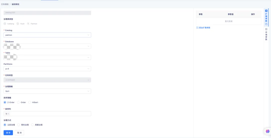The width and height of the screenshot is (271, 138).
Task: Click the 排序策略 label
Action: click(x=7, y=98)
